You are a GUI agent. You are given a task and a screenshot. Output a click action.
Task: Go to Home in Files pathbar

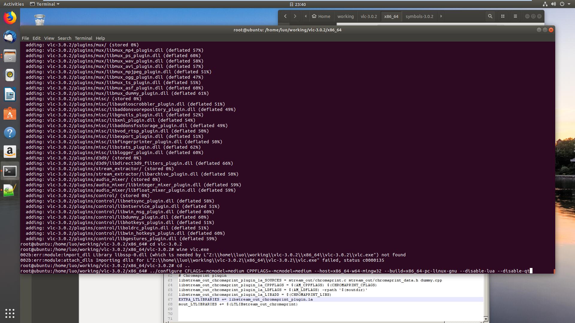coord(321,16)
